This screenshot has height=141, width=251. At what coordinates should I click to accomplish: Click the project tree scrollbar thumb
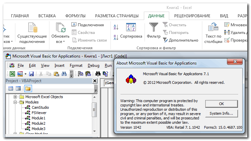tap(94, 110)
